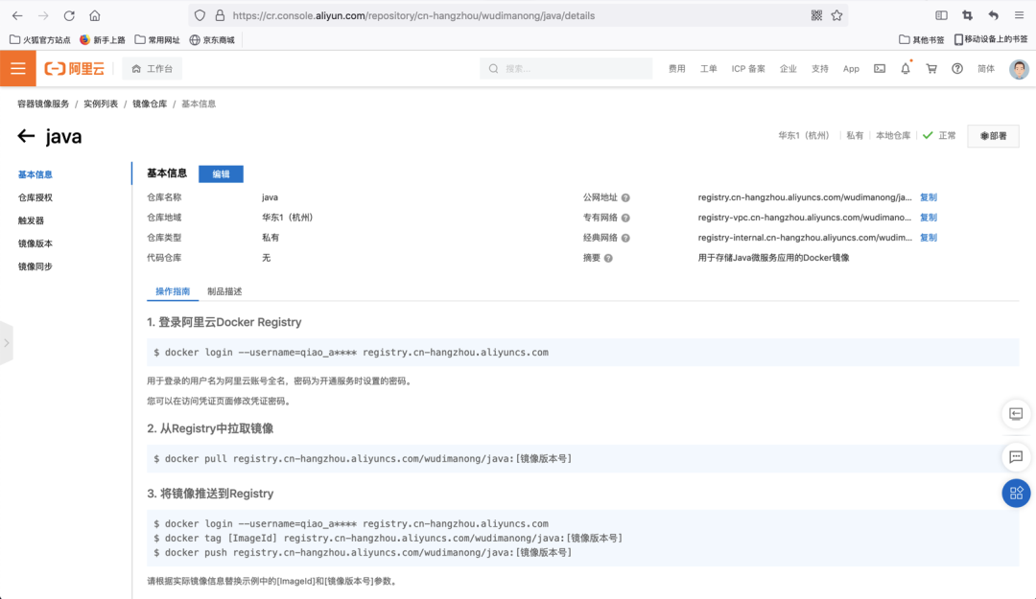Open 工作台 workbench button
This screenshot has width=1036, height=599.
pyautogui.click(x=152, y=69)
